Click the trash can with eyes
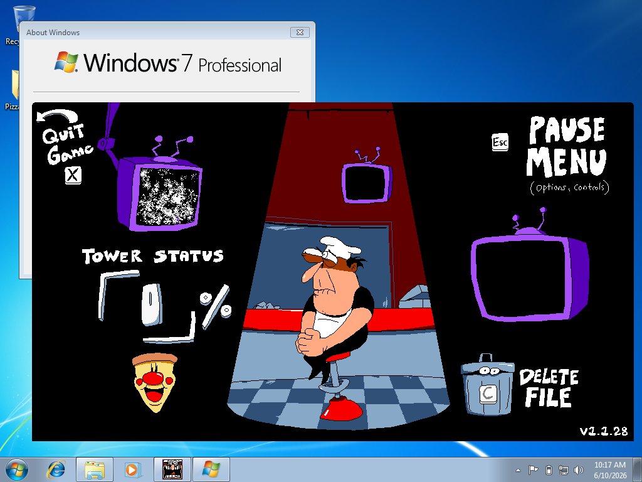Image resolution: width=642 pixels, height=482 pixels. click(x=487, y=385)
